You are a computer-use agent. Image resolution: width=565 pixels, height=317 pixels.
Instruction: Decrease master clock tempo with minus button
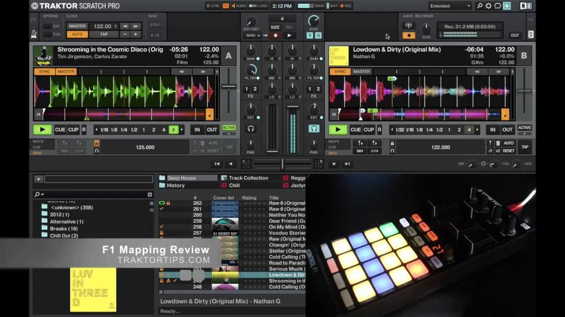(125, 34)
